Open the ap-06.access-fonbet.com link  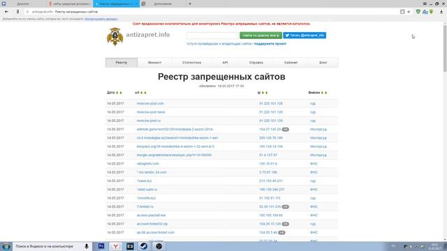[155, 232]
